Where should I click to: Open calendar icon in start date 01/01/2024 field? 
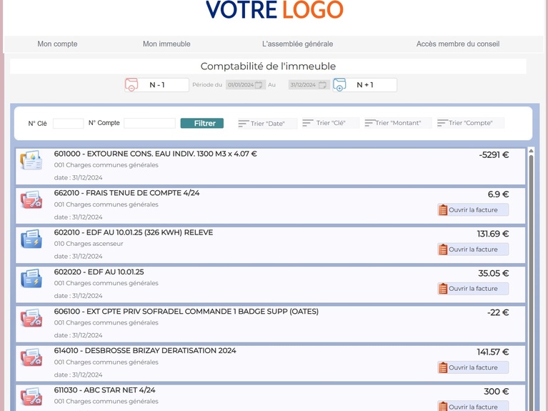click(x=259, y=85)
